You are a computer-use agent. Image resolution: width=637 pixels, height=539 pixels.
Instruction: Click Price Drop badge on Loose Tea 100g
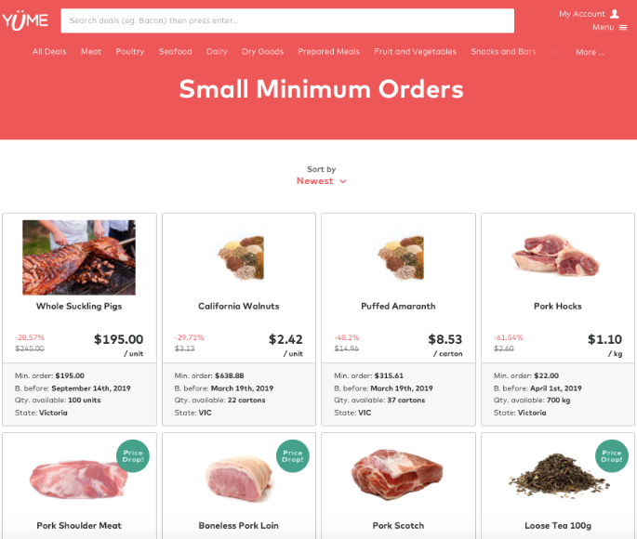point(611,455)
